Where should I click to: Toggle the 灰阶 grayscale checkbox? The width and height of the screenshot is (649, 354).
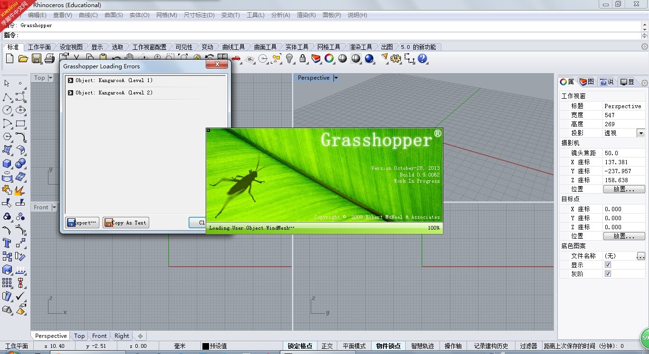pyautogui.click(x=608, y=274)
